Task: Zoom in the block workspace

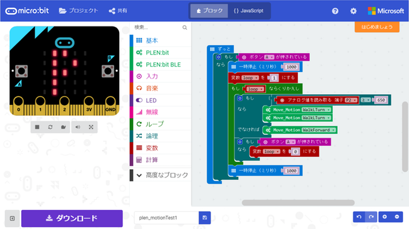Action: 384,217
